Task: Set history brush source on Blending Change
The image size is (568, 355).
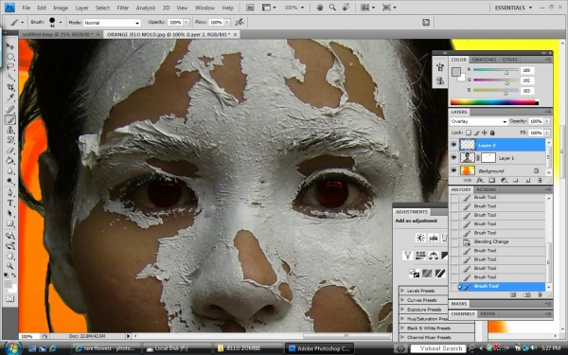Action: 454,241
